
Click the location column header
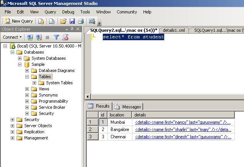click(x=120, y=115)
